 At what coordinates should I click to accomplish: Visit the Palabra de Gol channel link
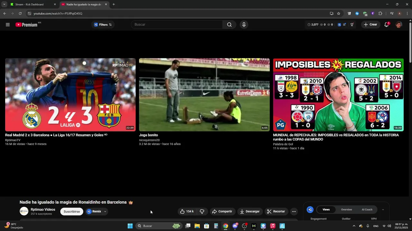(x=283, y=144)
